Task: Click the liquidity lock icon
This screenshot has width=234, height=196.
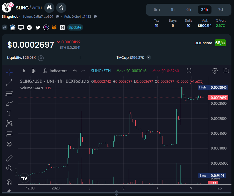Action: [x=41, y=58]
